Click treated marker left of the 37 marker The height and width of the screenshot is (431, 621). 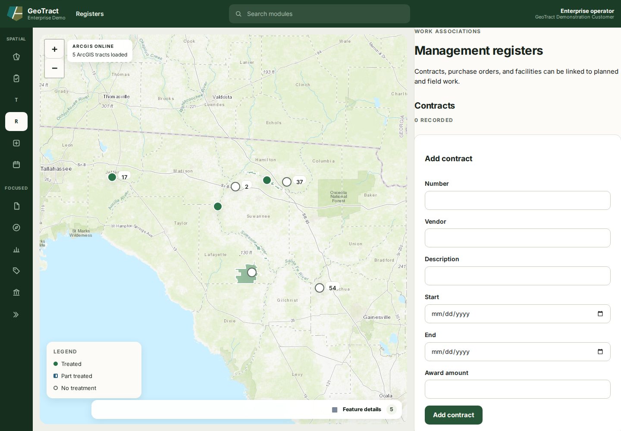tap(267, 180)
